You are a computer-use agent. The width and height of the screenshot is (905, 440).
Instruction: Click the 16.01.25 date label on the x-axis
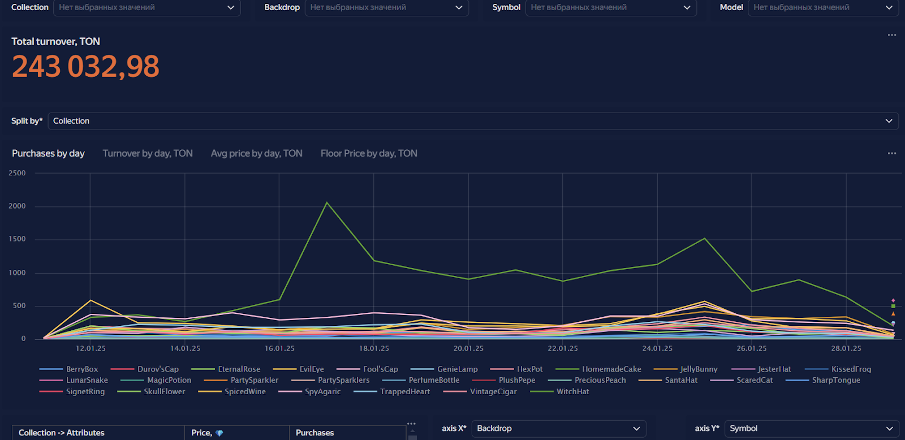tap(279, 348)
